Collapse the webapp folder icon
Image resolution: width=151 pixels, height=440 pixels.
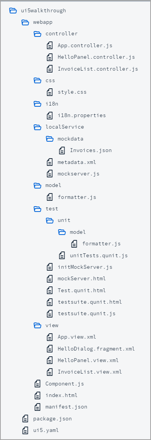(x=25, y=22)
